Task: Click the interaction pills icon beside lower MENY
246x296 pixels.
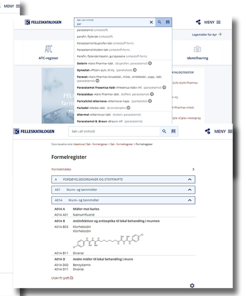Action: tap(207, 131)
